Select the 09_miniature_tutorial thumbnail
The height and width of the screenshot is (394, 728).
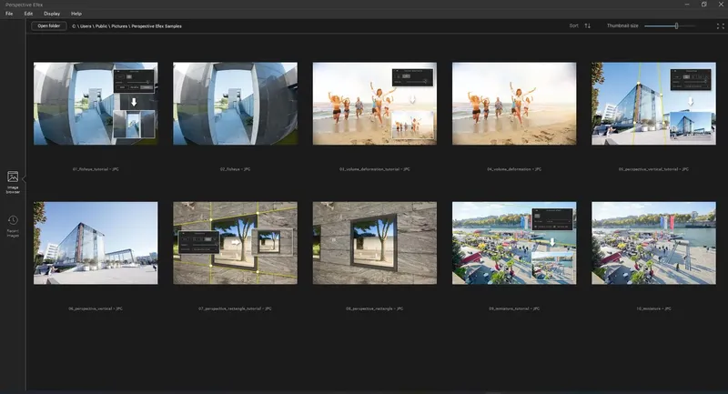pos(514,243)
